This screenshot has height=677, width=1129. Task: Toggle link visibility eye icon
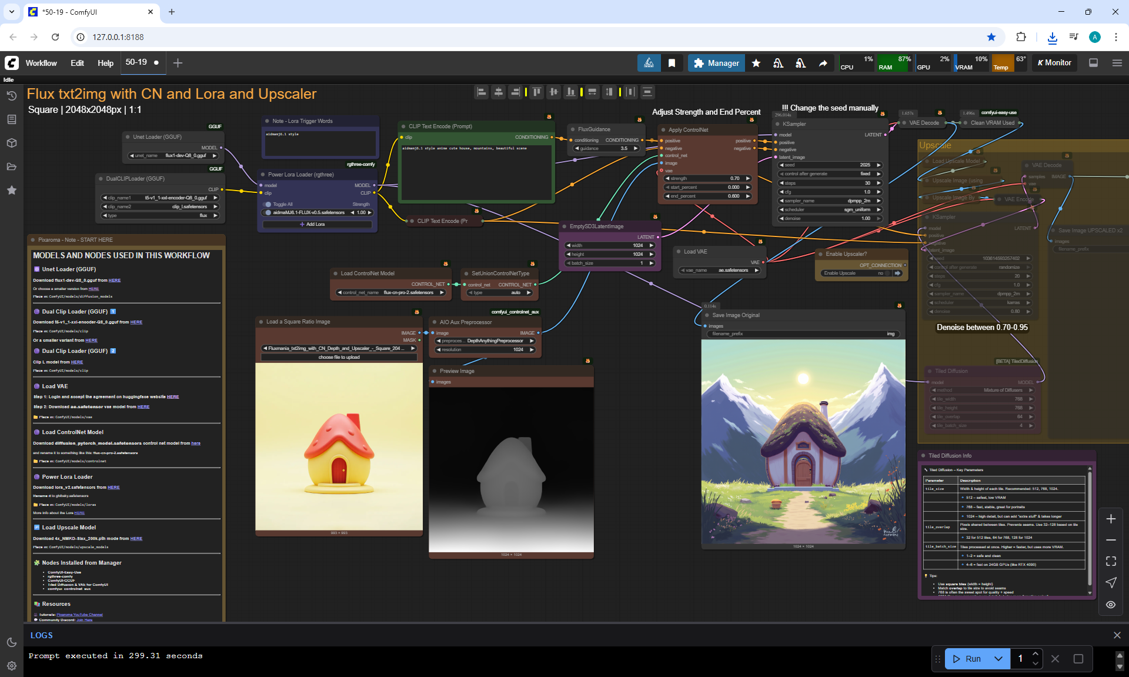(x=1111, y=605)
